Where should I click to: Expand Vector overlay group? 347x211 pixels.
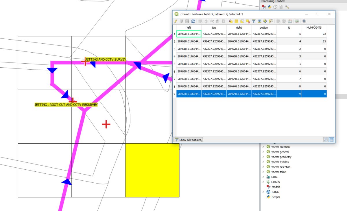click(x=263, y=162)
